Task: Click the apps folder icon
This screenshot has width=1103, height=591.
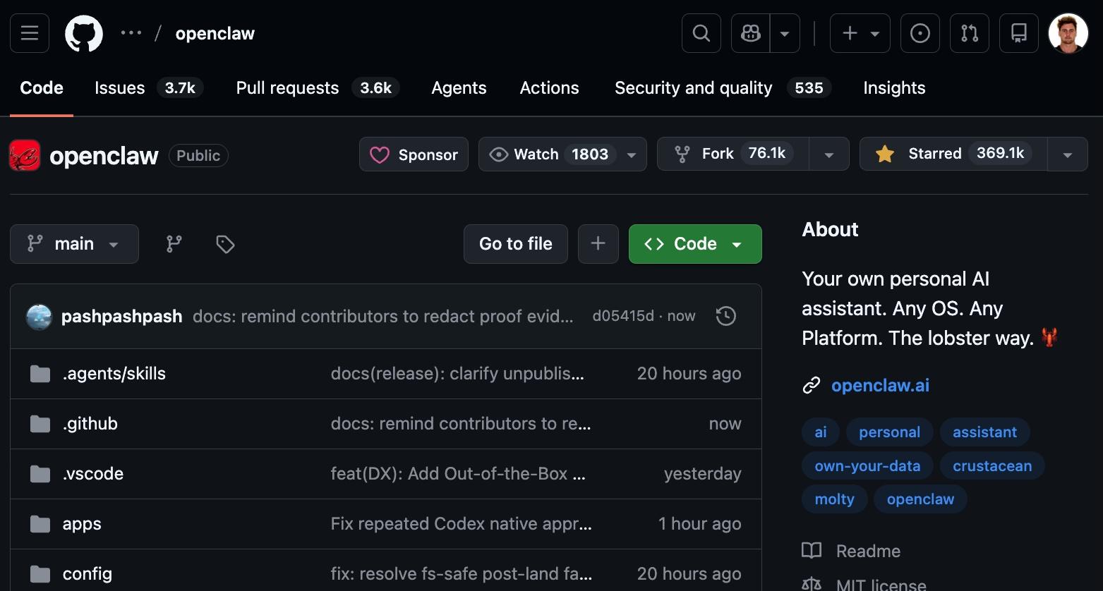Action: [x=40, y=524]
